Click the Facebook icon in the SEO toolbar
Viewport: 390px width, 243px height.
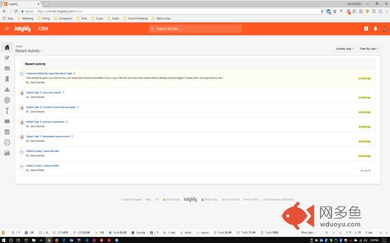point(152,233)
